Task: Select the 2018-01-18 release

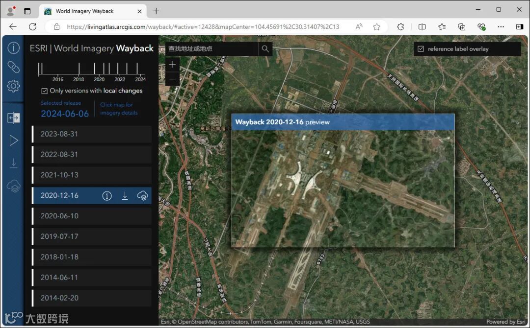Action: click(x=92, y=257)
